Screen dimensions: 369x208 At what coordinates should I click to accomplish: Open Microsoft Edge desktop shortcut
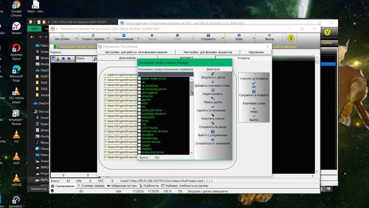pos(16,73)
